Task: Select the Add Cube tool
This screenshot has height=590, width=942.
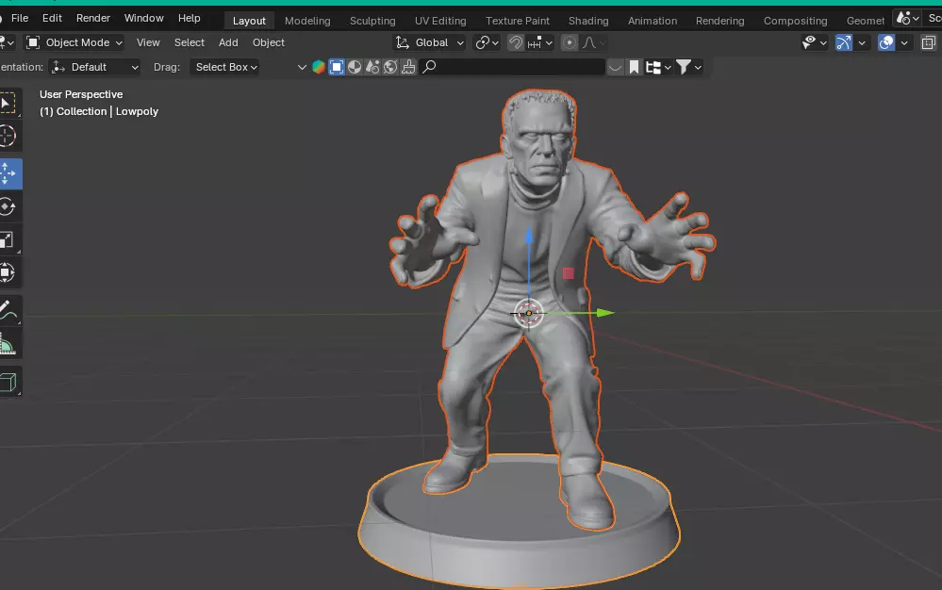Action: [8, 382]
